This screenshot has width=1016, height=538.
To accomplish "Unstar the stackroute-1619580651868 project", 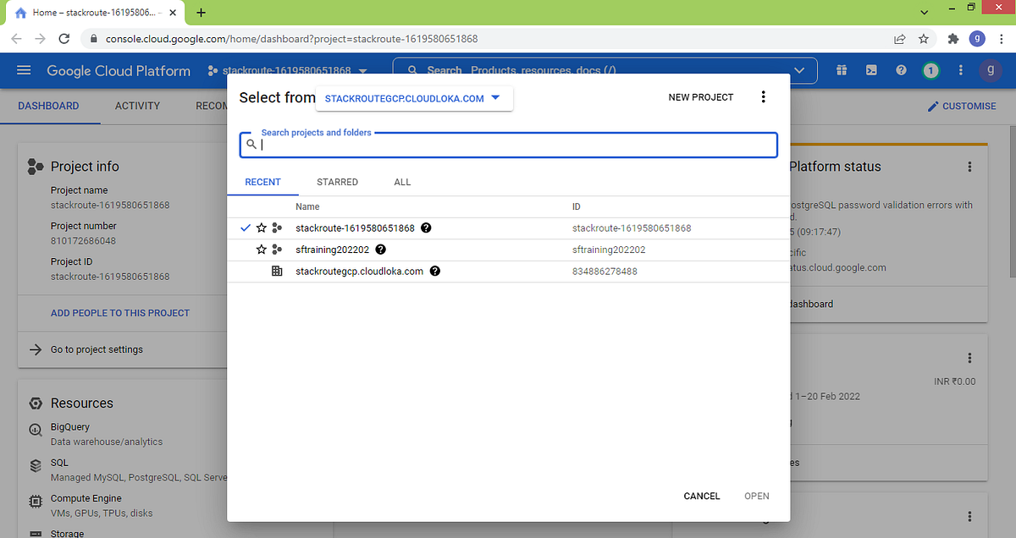I will [262, 228].
